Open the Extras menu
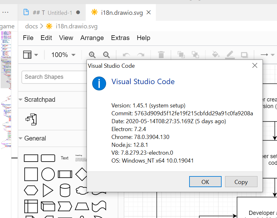Screen dimensions: 277x218 pos(120,38)
